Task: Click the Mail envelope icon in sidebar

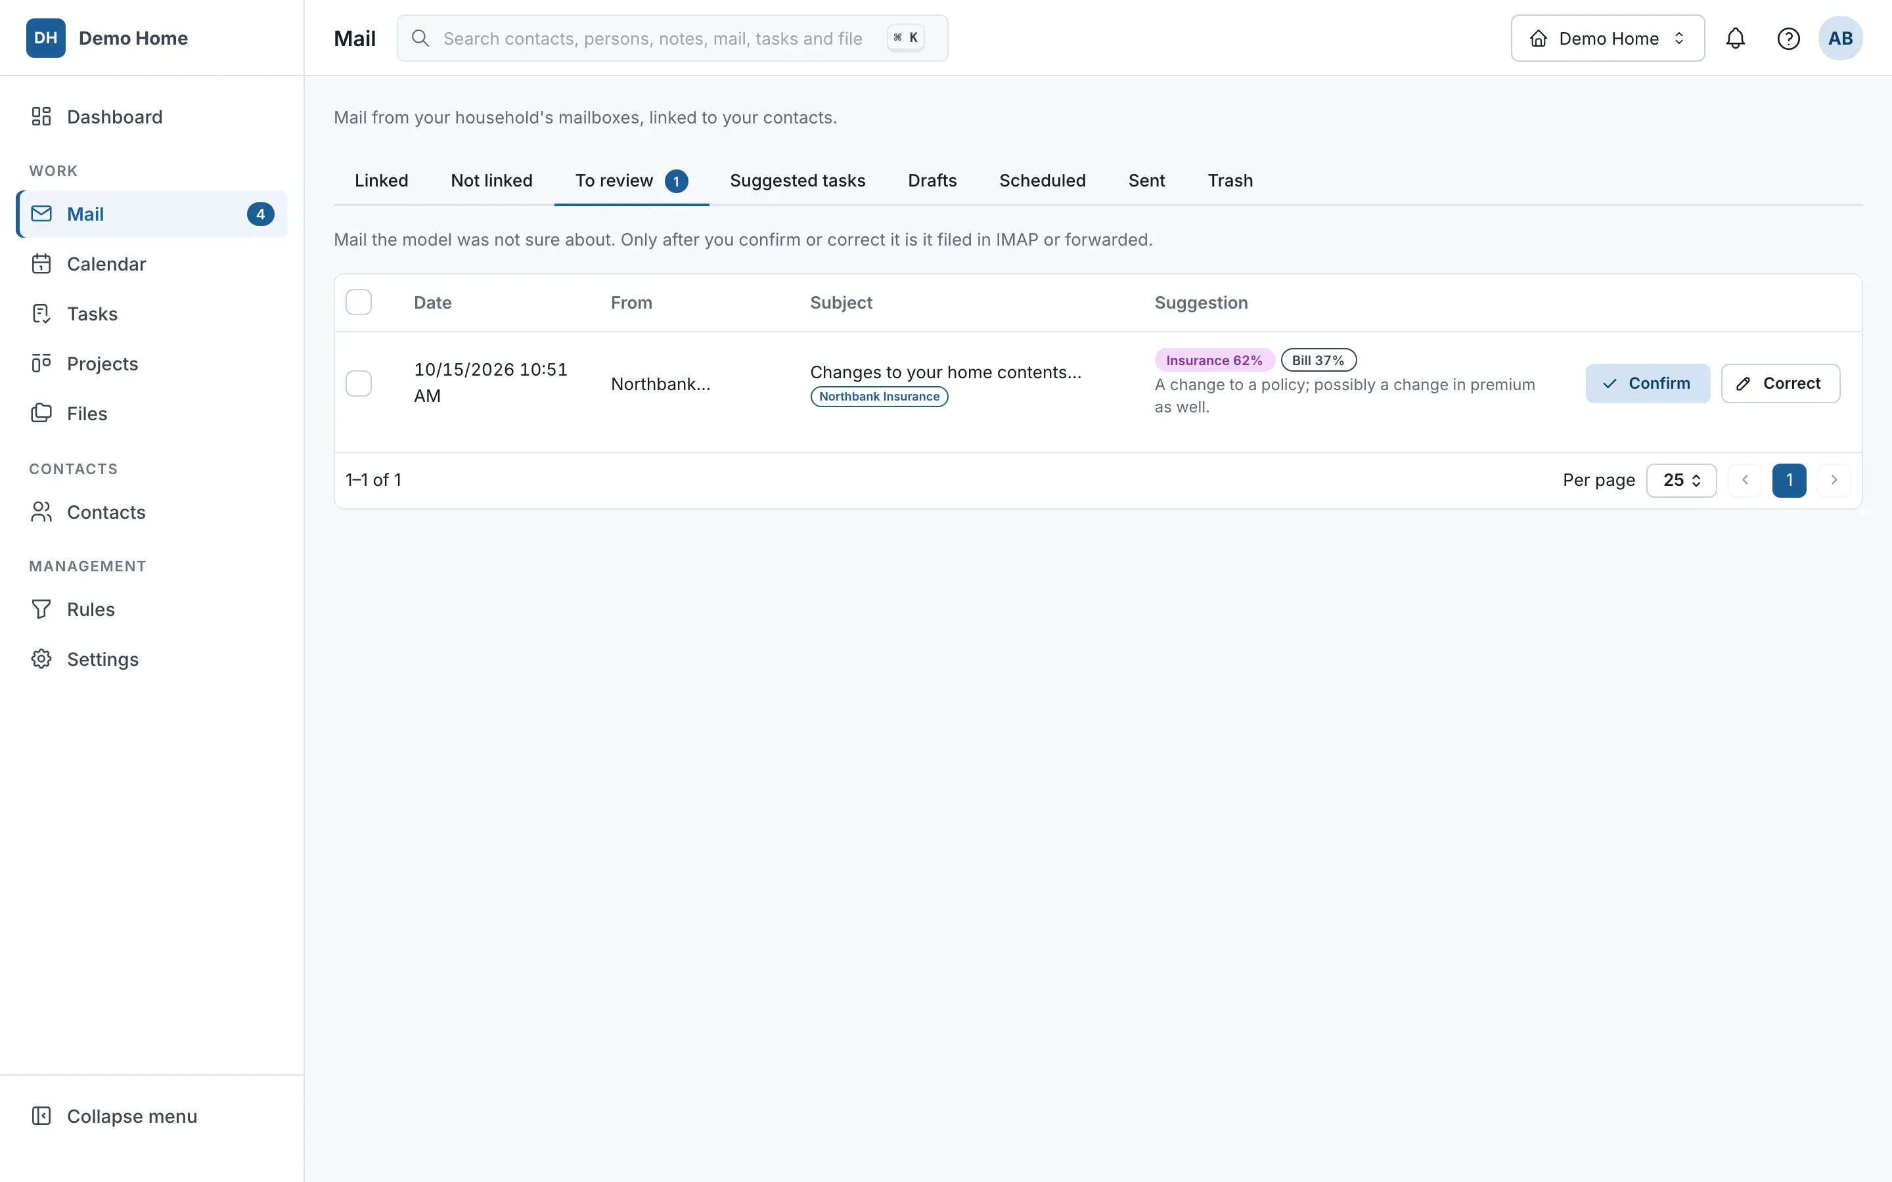Action: [x=41, y=213]
